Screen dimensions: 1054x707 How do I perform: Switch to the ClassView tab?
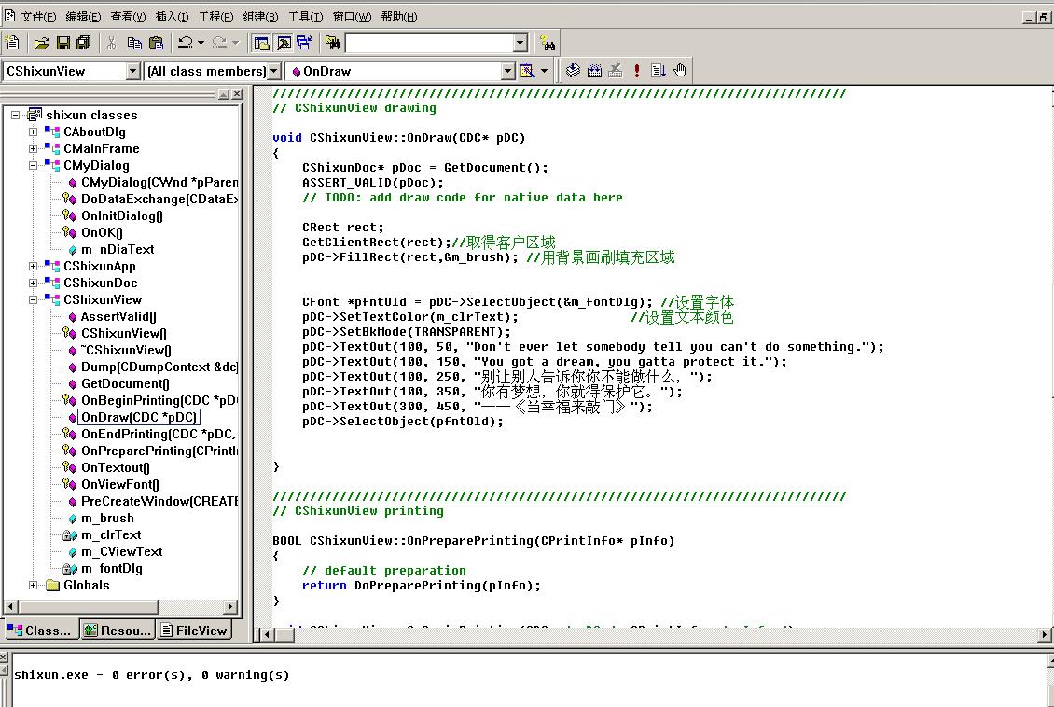pos(40,631)
